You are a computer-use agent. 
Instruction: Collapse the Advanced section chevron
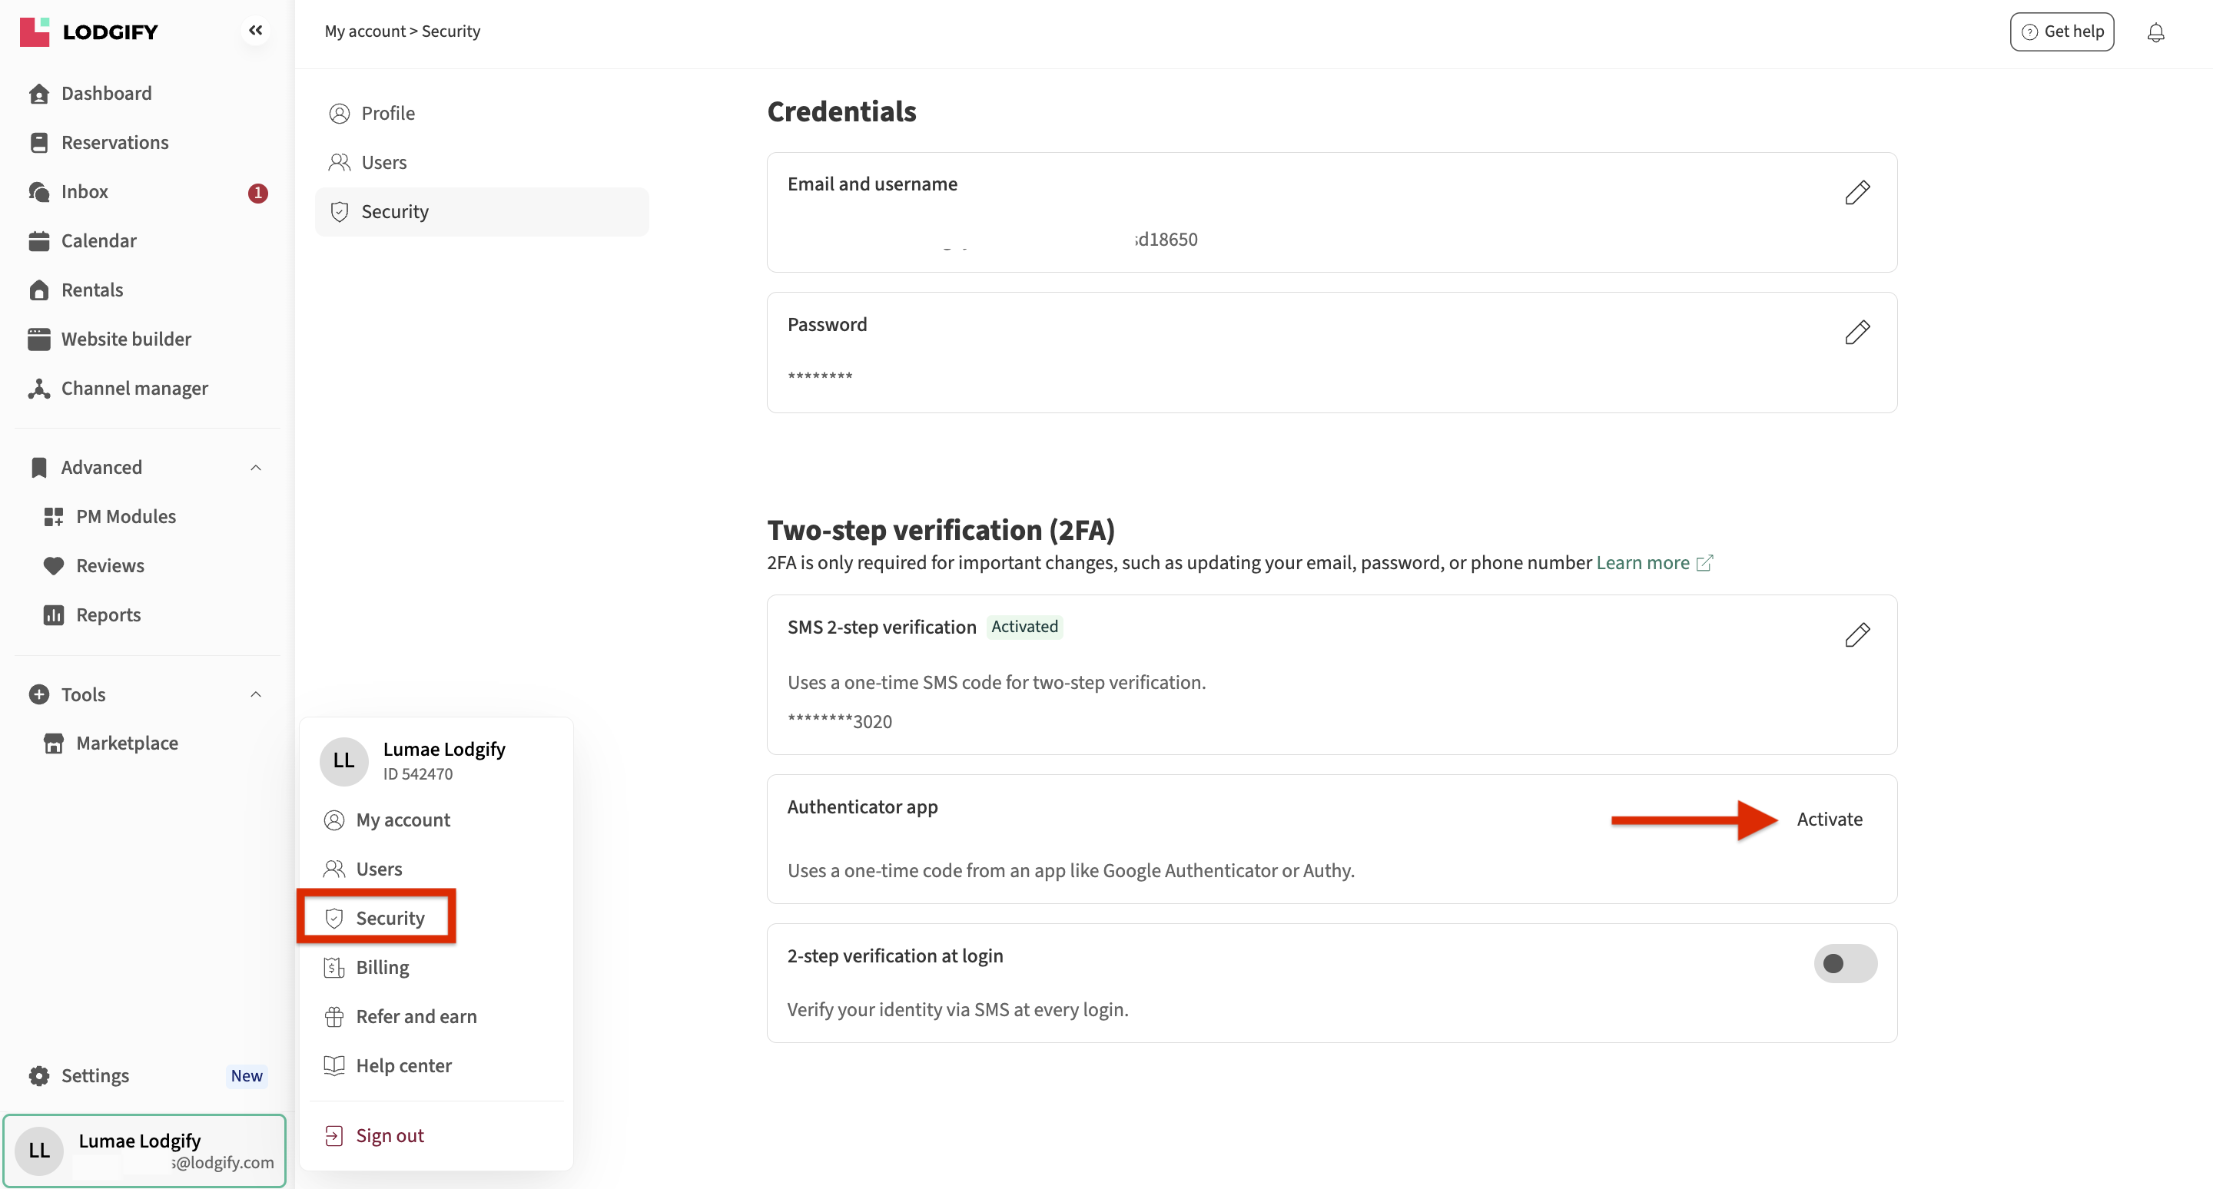pos(255,467)
